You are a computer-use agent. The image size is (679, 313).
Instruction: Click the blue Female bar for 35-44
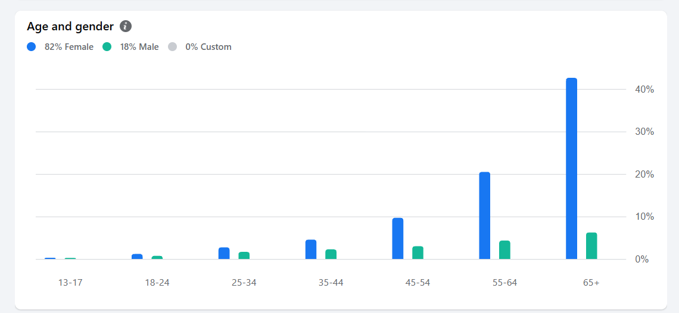311,249
